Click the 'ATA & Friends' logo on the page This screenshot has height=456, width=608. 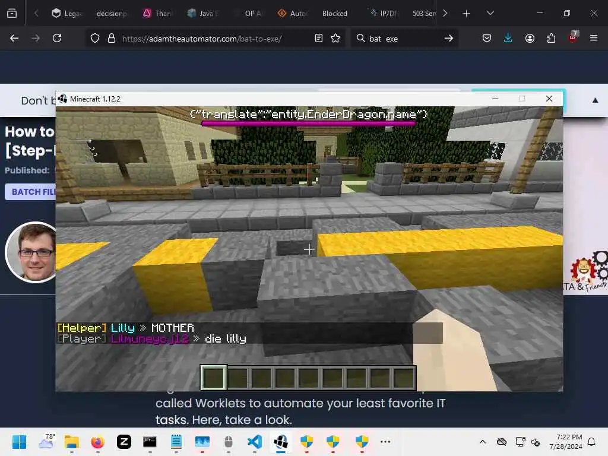point(585,272)
